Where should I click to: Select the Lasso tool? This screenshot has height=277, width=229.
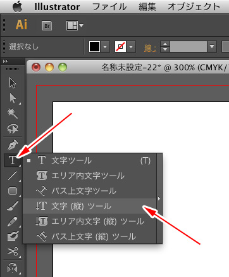coord(13,129)
